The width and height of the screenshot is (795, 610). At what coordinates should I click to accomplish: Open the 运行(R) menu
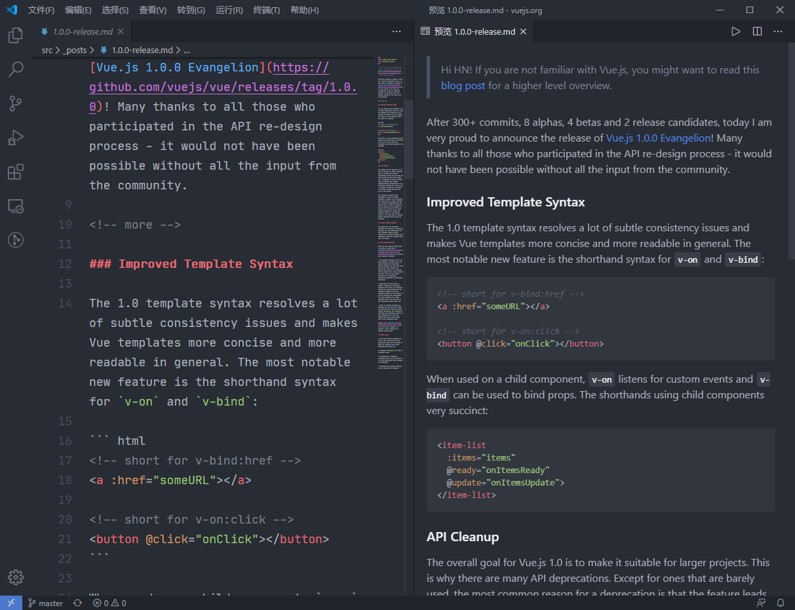tap(229, 10)
